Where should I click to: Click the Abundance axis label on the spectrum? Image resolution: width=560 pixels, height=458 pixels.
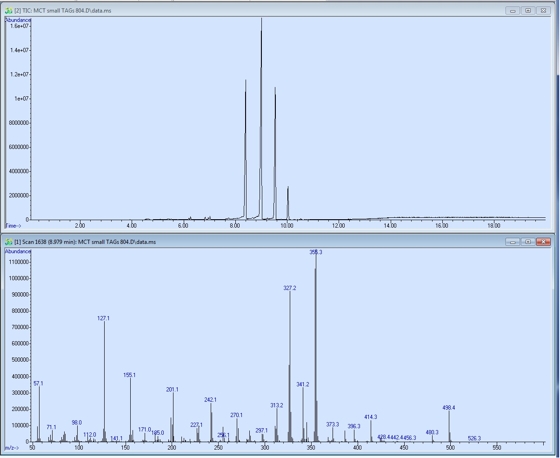pos(17,251)
